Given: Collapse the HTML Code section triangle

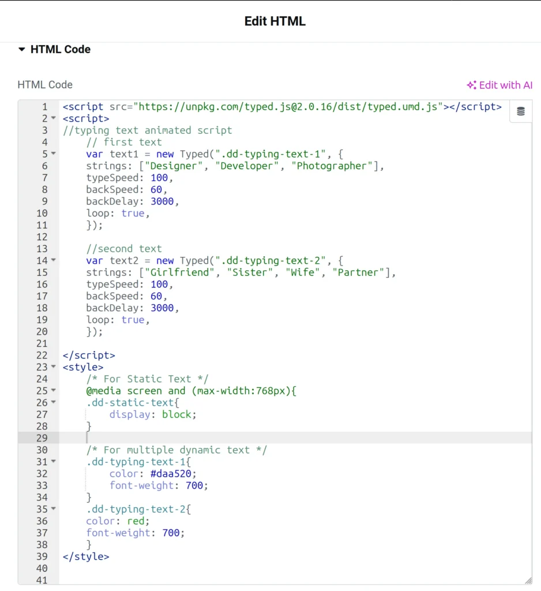Looking at the screenshot, I should point(22,50).
